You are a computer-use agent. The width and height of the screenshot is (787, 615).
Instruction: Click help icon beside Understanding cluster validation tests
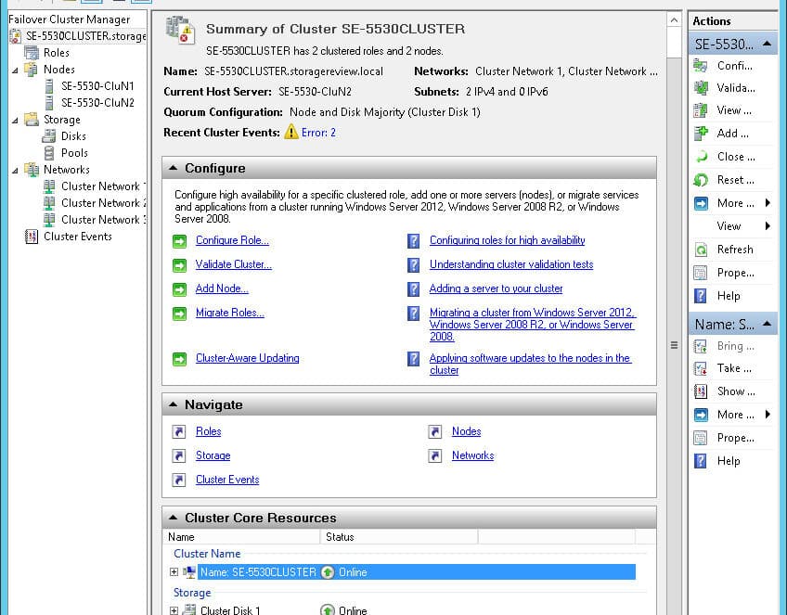(413, 265)
